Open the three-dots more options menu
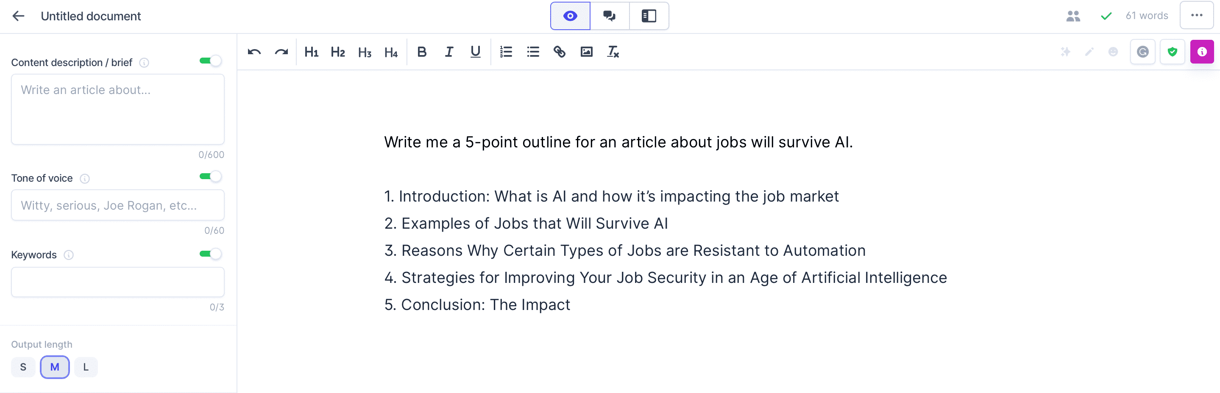This screenshot has width=1220, height=393. 1197,16
